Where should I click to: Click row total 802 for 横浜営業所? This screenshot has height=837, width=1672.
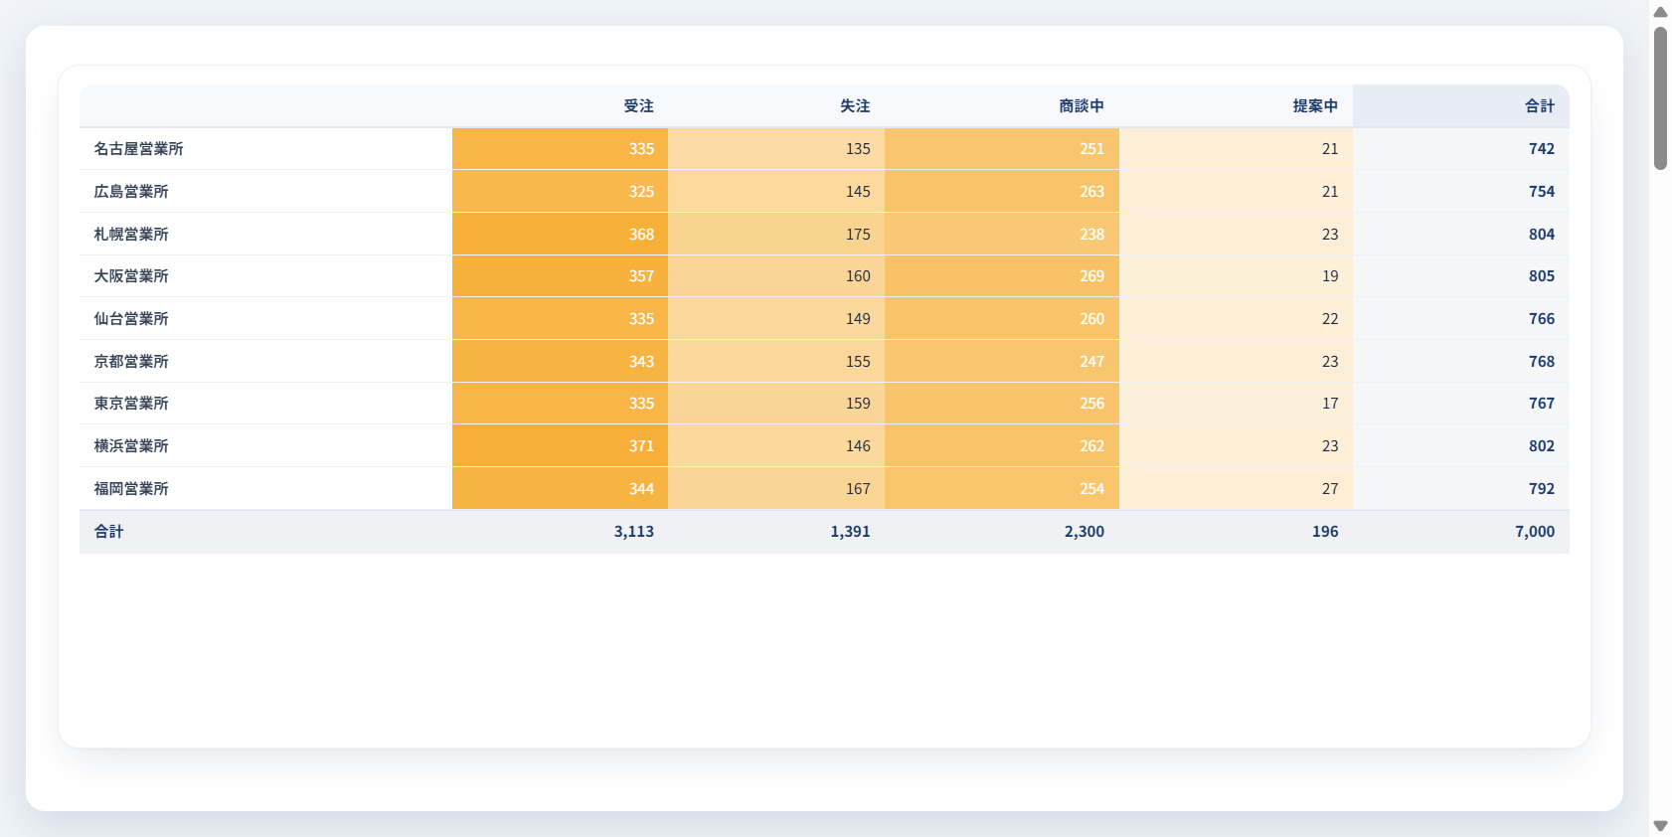tap(1461, 446)
